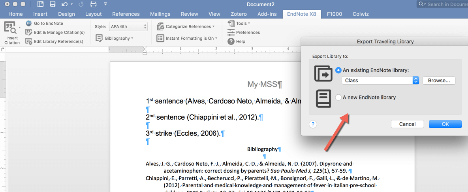Print the document via printer icon
The height and width of the screenshot is (192, 468).
[x=93, y=4]
